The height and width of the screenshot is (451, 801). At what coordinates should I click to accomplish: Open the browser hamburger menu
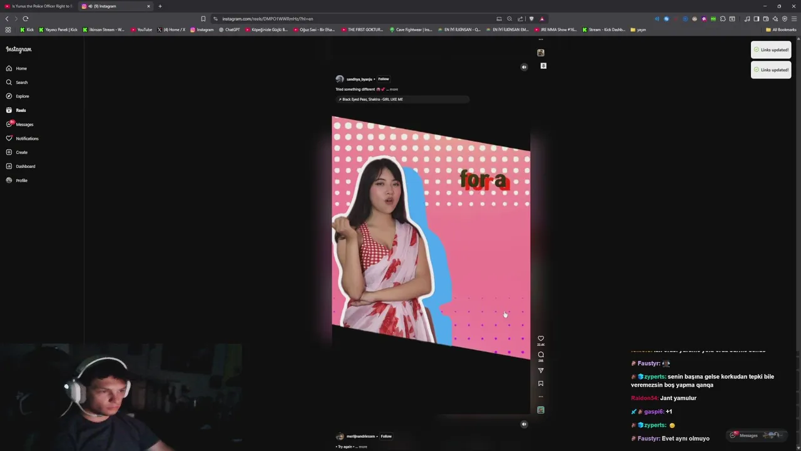pos(794,19)
